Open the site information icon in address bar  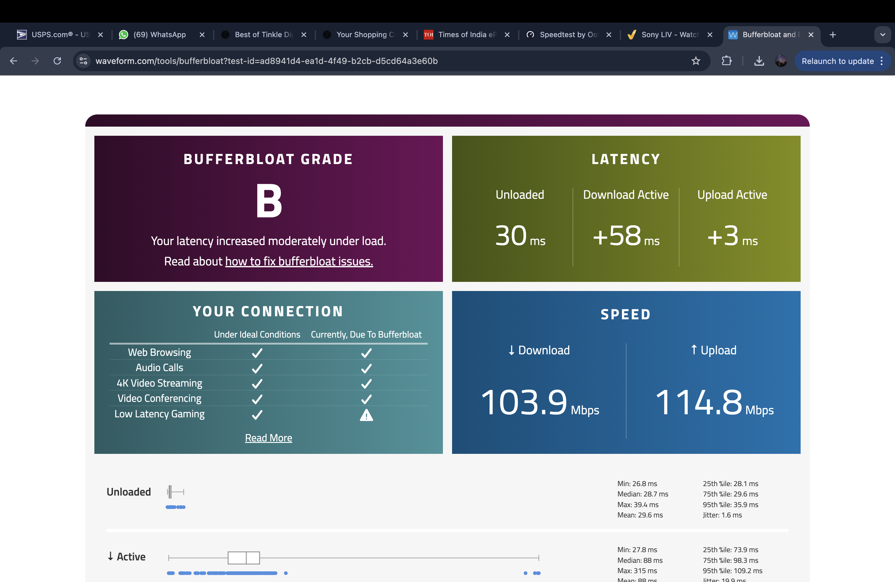83,61
